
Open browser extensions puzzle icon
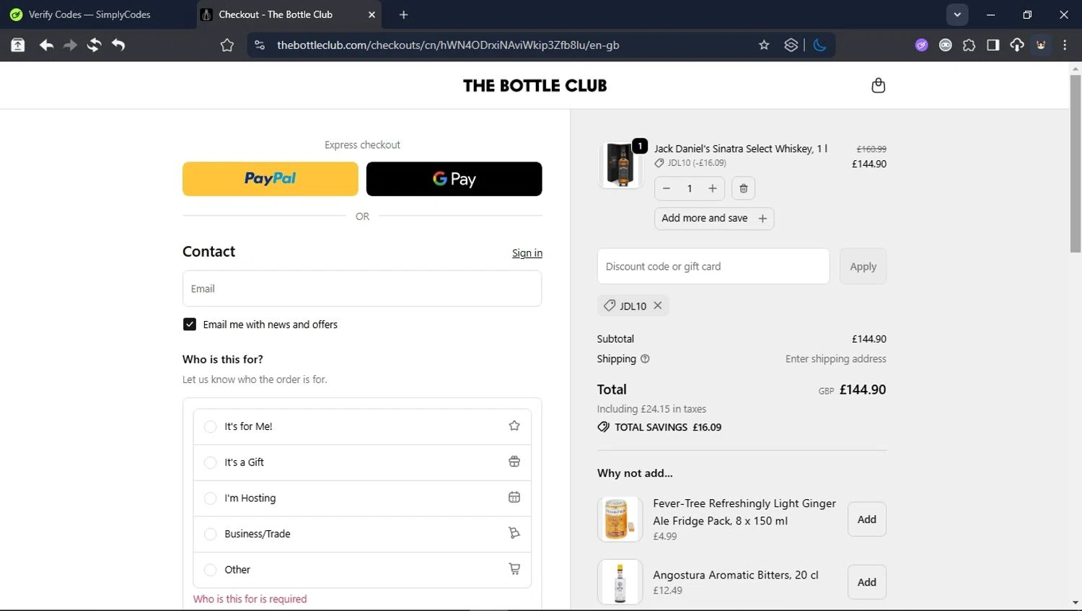[x=969, y=45]
